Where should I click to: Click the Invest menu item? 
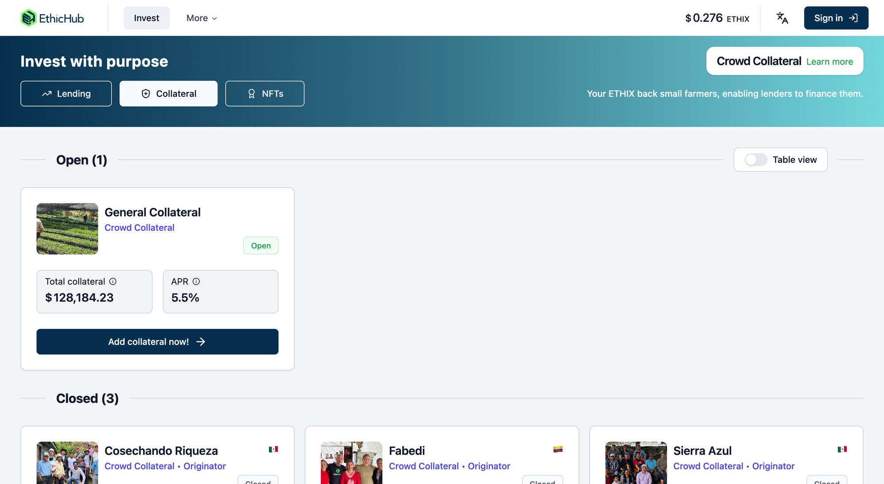146,18
